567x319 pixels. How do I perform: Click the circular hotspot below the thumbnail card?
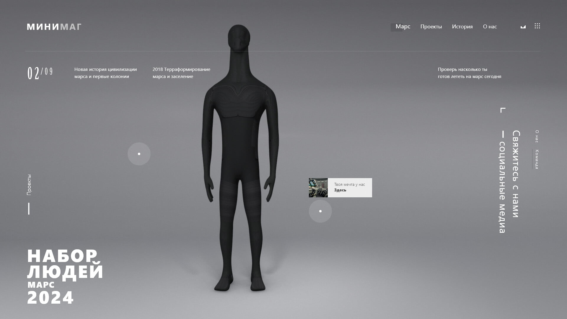320,211
